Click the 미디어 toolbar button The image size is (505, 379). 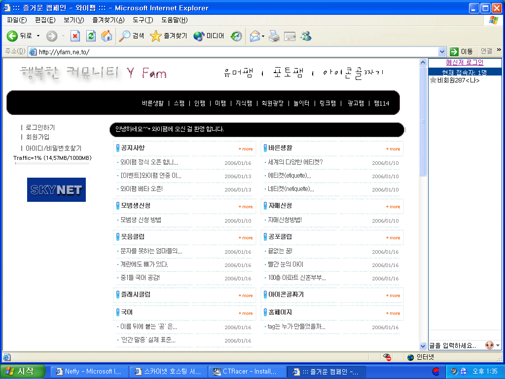click(209, 36)
